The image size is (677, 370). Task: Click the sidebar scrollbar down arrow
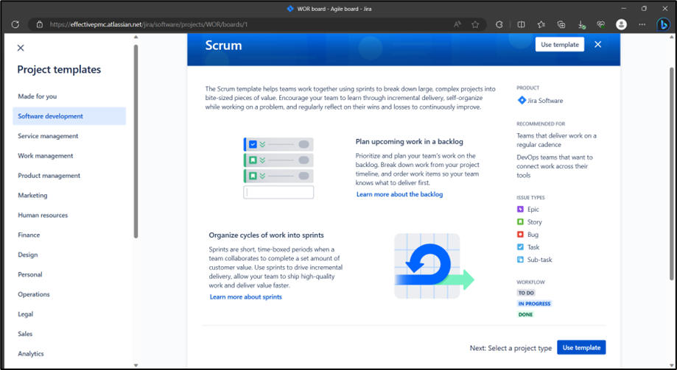click(x=136, y=366)
